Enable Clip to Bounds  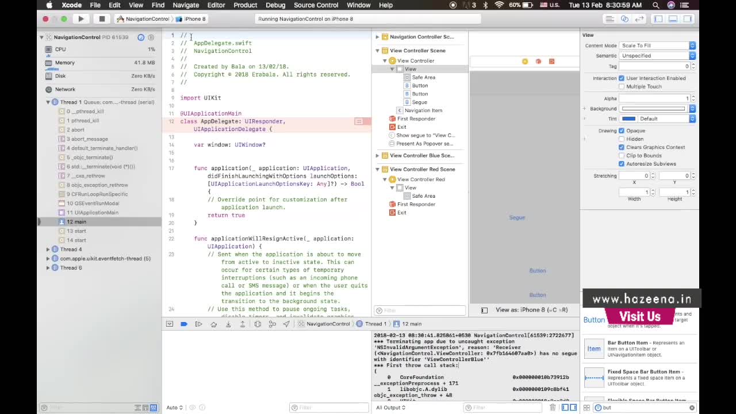(x=622, y=155)
